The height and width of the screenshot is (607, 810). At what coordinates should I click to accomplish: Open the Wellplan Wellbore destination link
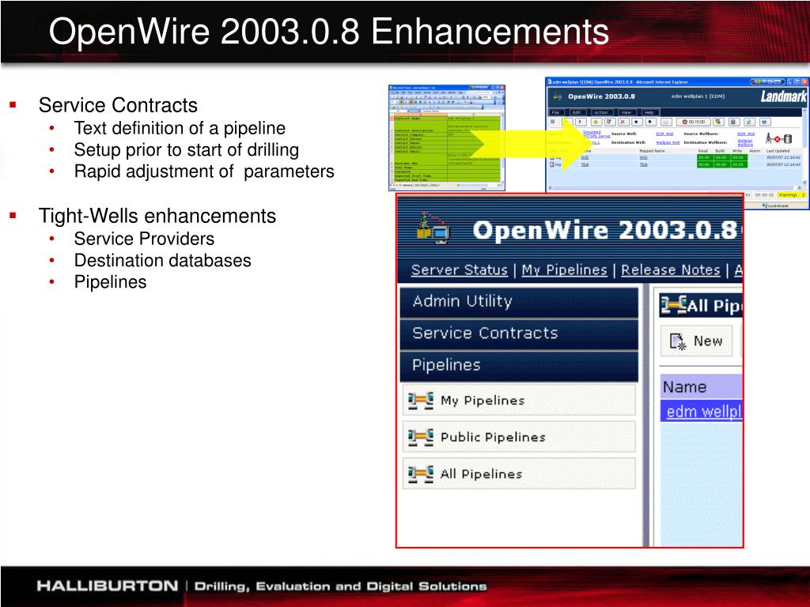click(x=745, y=143)
